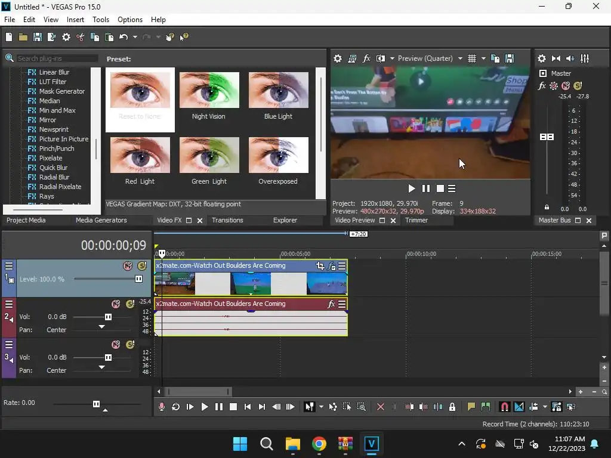Switch to Media Generators tab
The width and height of the screenshot is (611, 458).
101,220
